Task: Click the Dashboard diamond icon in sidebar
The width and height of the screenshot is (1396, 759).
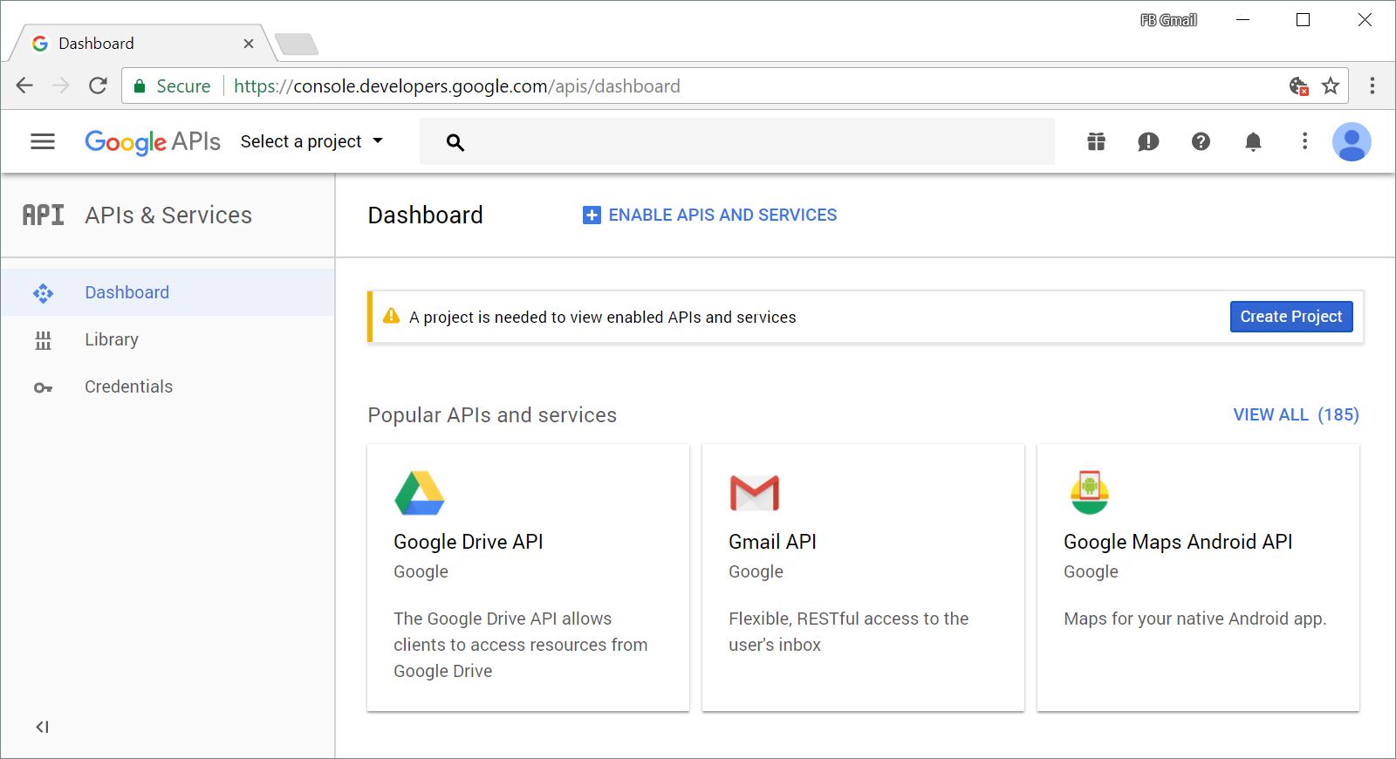Action: pyautogui.click(x=43, y=293)
